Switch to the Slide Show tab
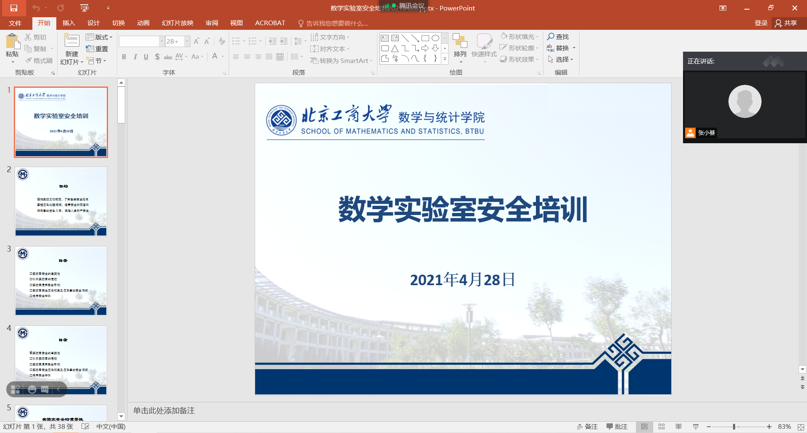The height and width of the screenshot is (433, 807). [x=177, y=23]
